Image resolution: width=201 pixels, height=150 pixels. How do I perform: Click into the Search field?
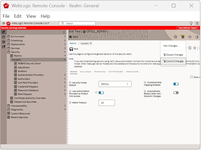(x=77, y=23)
